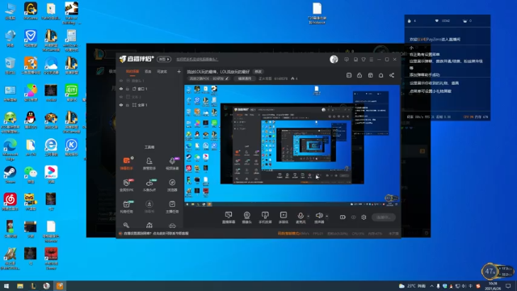
Task: Show hidden system tray icons chevron
Action: [x=431, y=285]
